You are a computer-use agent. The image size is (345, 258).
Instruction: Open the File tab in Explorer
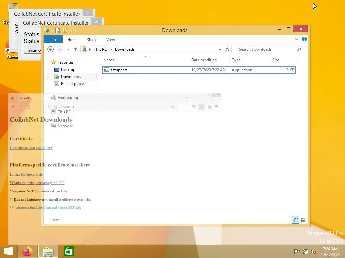pyautogui.click(x=53, y=40)
